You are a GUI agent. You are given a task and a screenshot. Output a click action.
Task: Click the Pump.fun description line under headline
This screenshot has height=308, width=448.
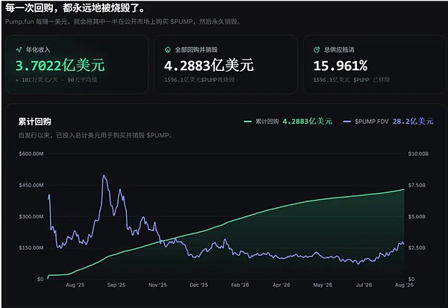pos(123,22)
